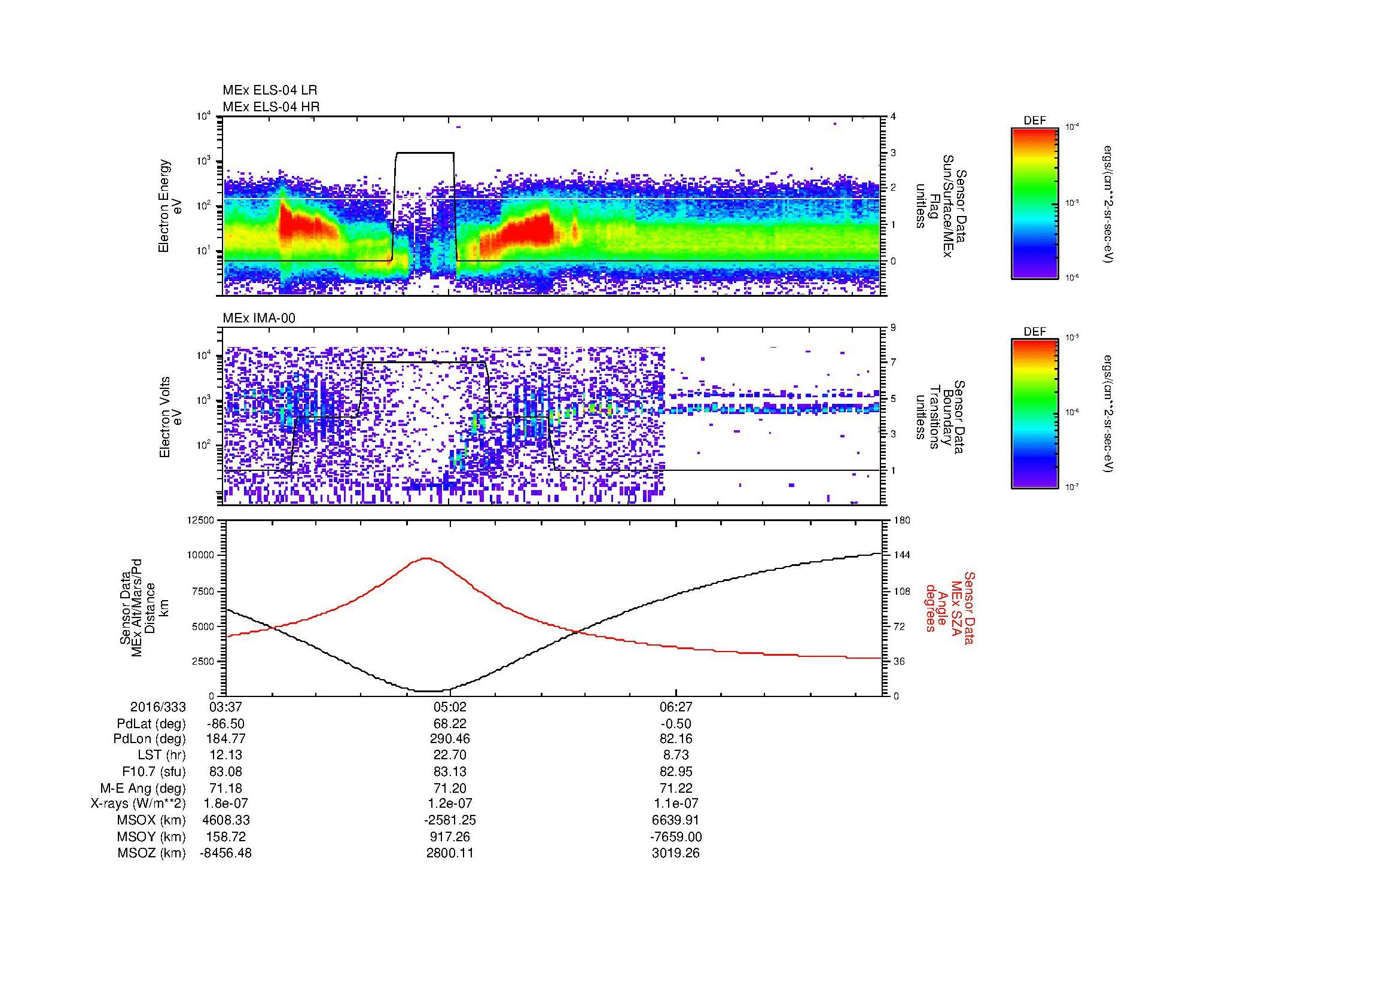1399x989 pixels.
Task: Click the 'MEx ELS-04 LR' plot title
Action: 270,90
